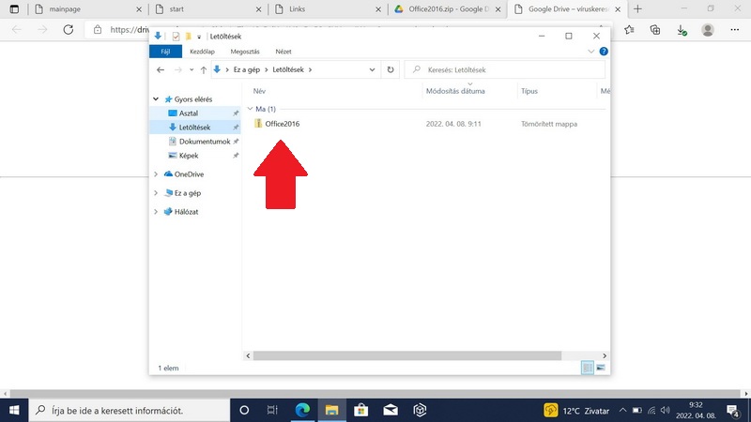This screenshot has height=422, width=751.
Task: Expand the Explorer ribbon chevron
Action: 591,52
